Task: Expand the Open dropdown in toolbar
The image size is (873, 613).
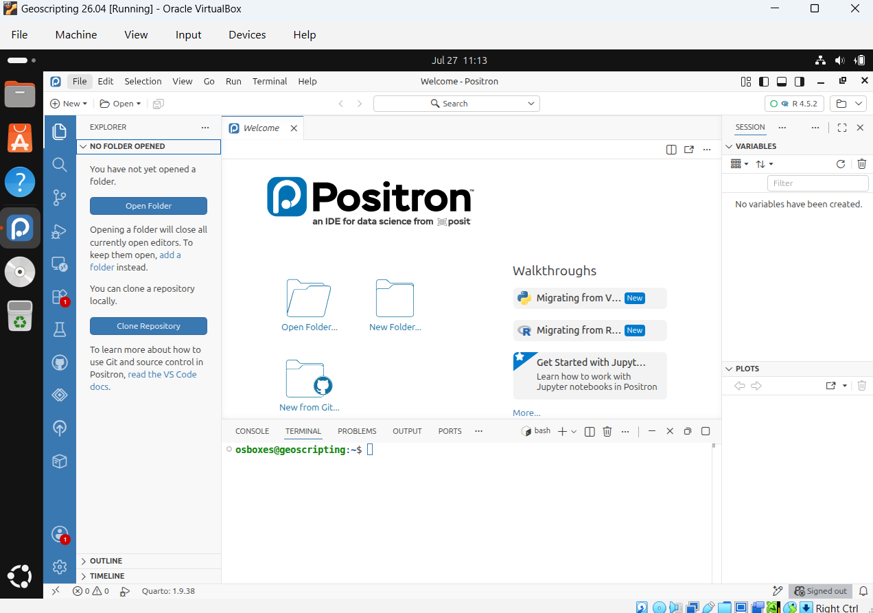Action: pos(139,104)
